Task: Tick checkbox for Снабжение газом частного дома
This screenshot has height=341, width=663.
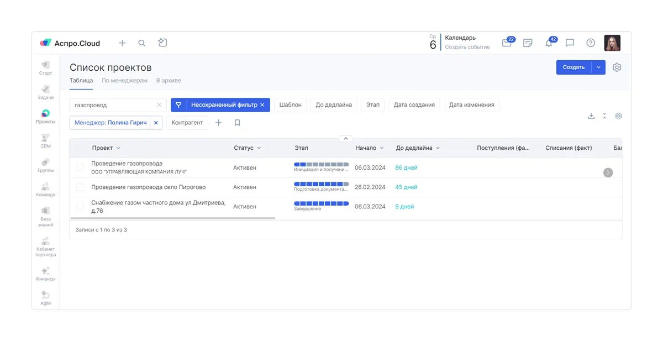Action: pos(80,207)
